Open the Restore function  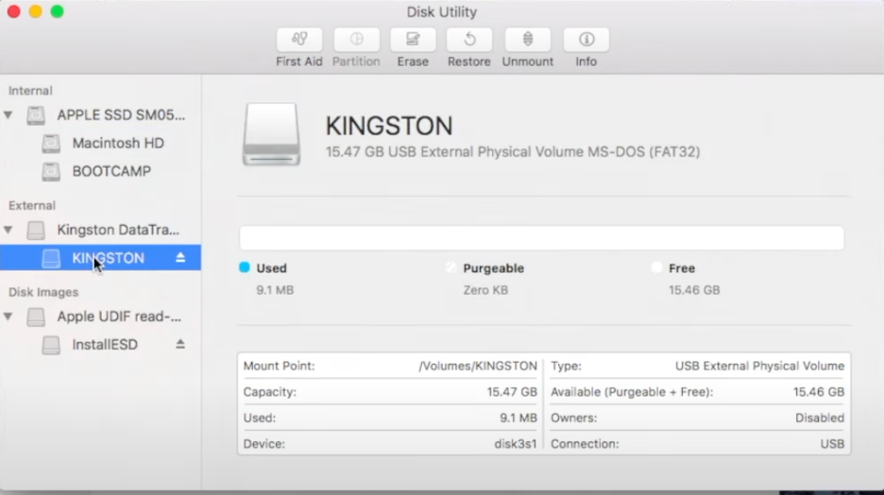[469, 40]
